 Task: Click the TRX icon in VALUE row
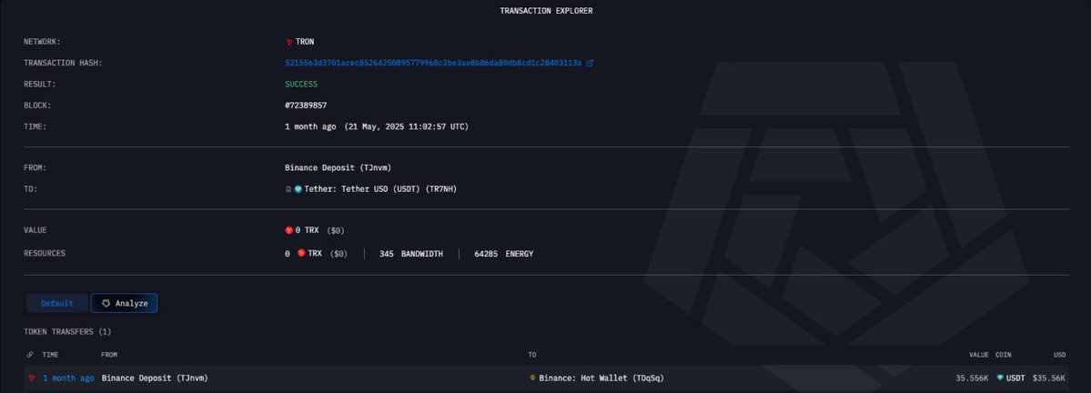(x=289, y=230)
